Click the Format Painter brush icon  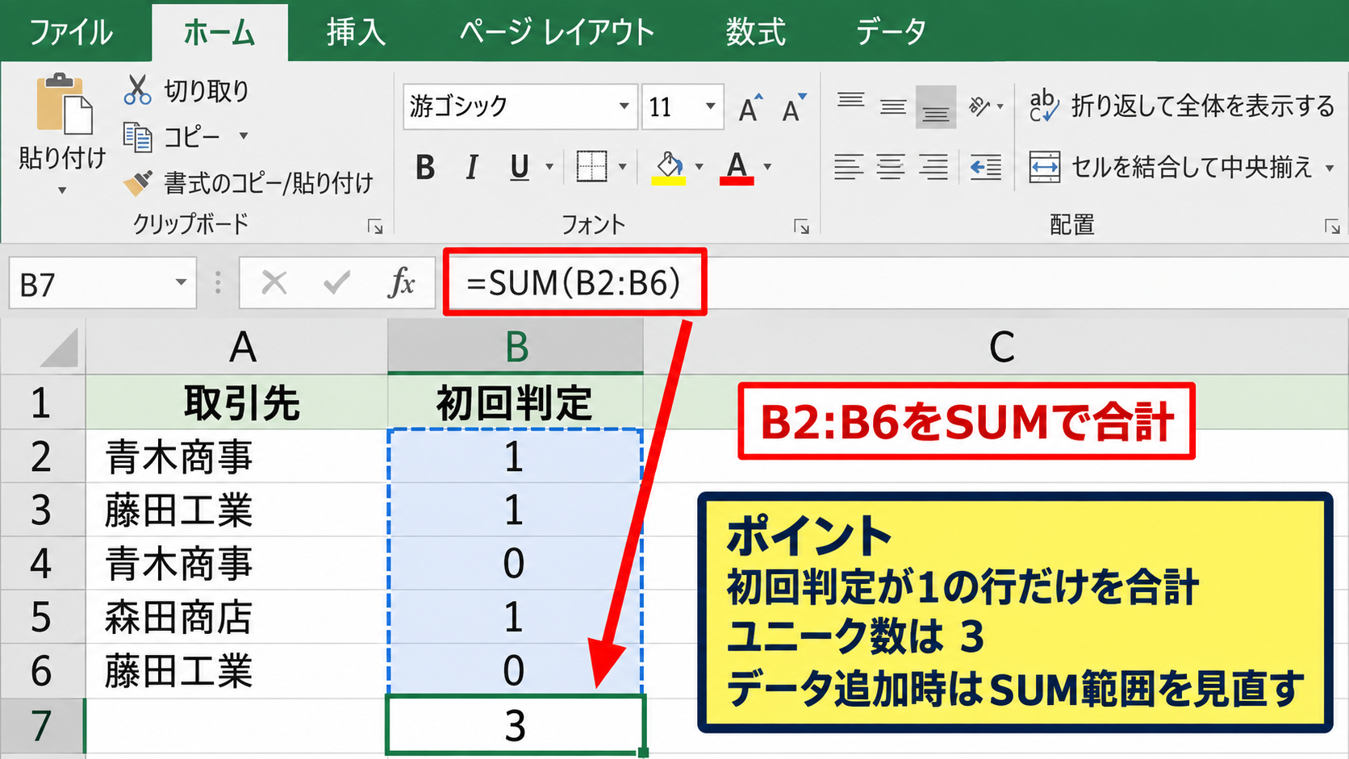(137, 183)
